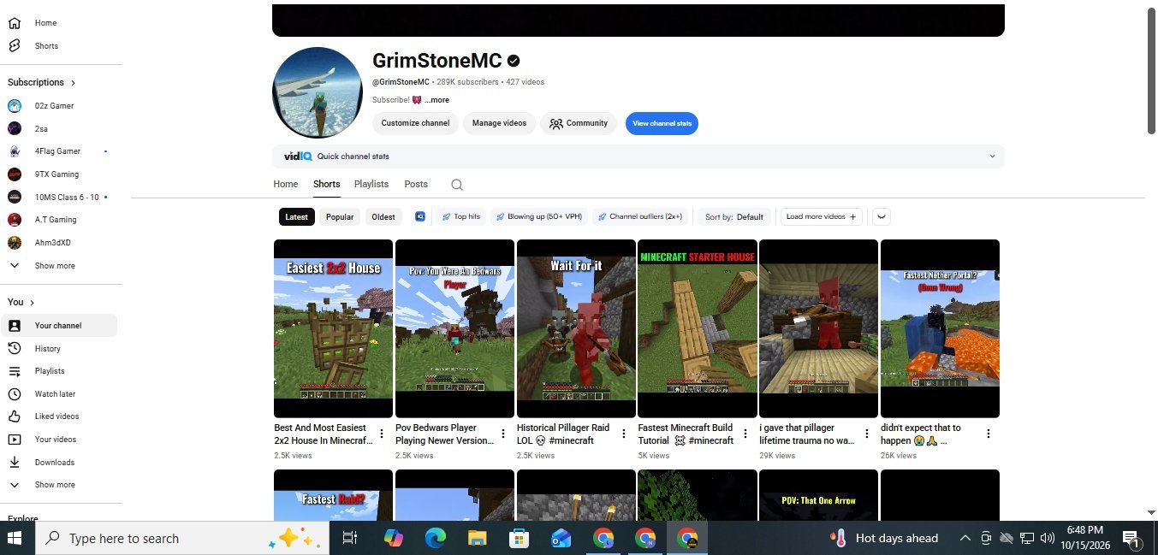
Task: Expand the Subscriptions section chevron
Action: [x=74, y=83]
